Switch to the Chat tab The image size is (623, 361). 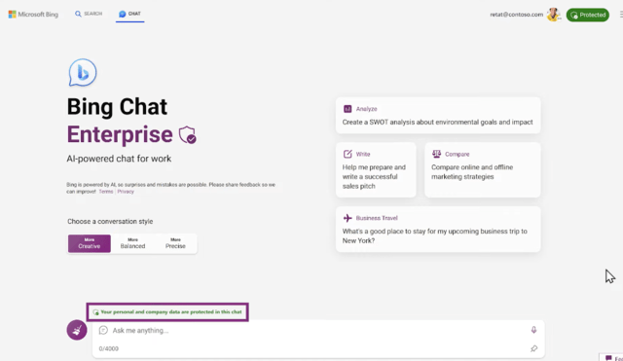pos(129,14)
